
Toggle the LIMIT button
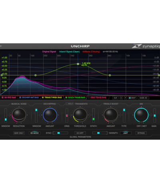coord(126,133)
